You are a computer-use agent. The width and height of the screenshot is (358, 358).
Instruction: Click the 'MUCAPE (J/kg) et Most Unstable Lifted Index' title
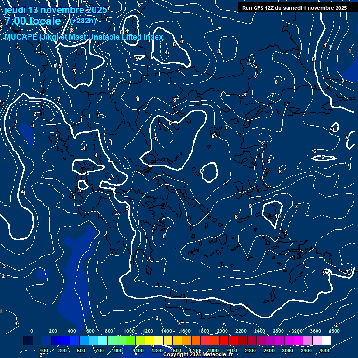point(84,37)
